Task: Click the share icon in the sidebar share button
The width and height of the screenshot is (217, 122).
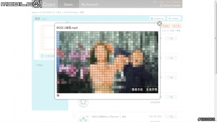Action: tap(42, 56)
